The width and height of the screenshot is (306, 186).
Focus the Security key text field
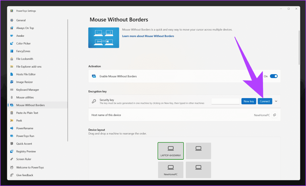tap(225, 101)
